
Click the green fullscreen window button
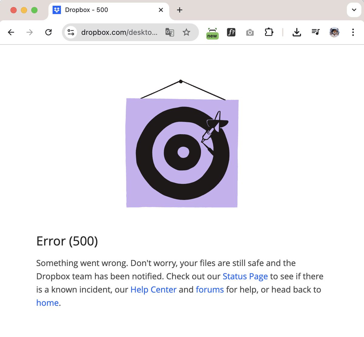tap(35, 10)
